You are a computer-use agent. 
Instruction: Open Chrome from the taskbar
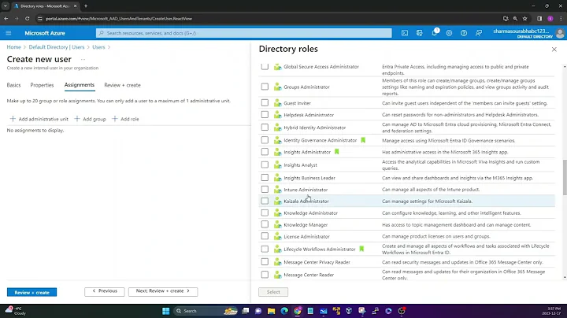[x=297, y=311]
